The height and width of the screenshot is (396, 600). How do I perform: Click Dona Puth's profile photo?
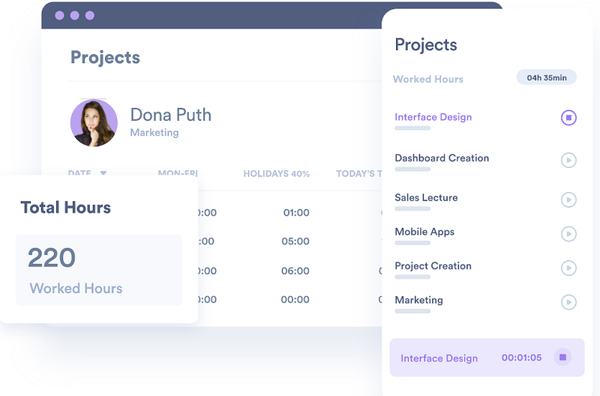tap(94, 123)
